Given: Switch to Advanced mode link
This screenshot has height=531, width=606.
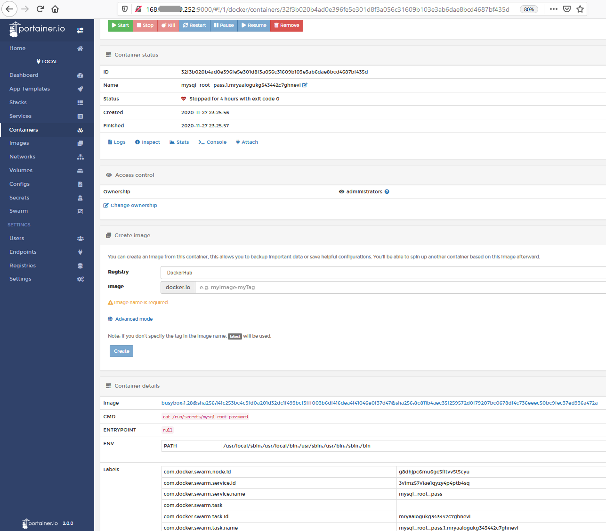Looking at the screenshot, I should pos(130,319).
